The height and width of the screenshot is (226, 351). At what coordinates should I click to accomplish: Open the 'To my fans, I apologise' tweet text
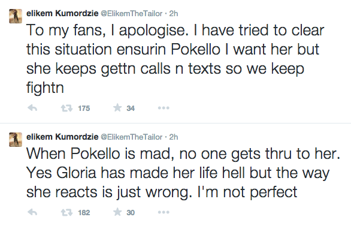pyautogui.click(x=175, y=59)
